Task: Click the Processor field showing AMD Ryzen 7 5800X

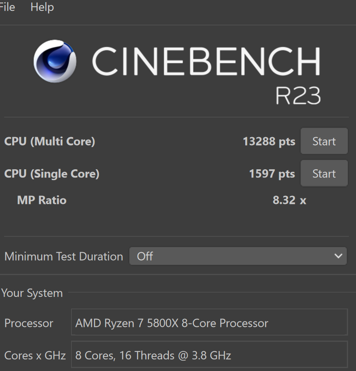Action: coord(209,323)
